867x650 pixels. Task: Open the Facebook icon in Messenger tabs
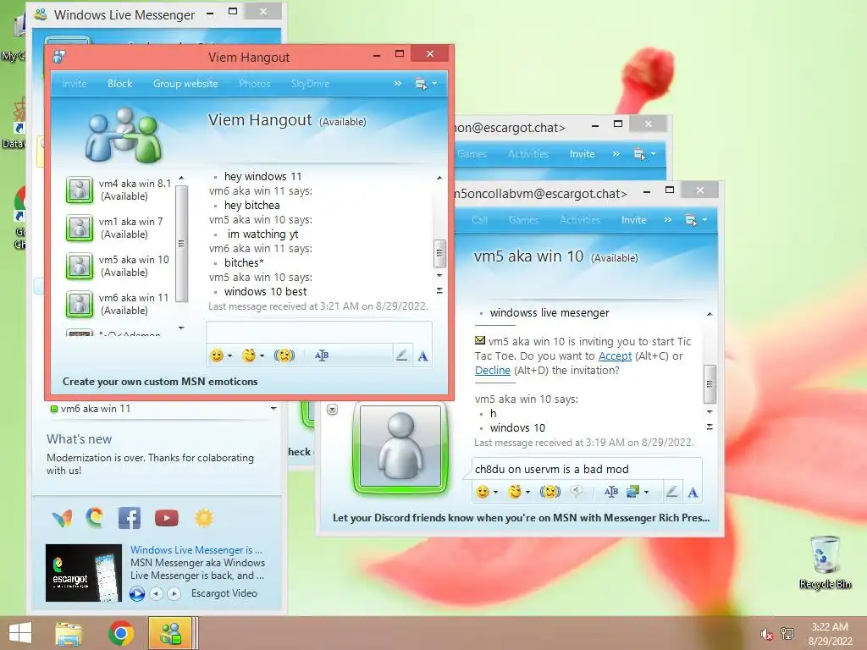pos(130,518)
